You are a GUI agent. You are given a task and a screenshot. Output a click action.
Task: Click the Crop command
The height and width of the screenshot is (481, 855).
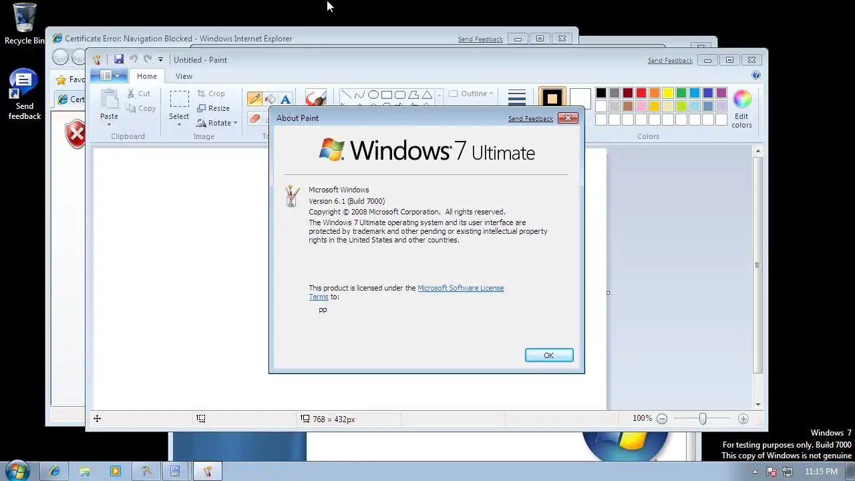coord(211,94)
